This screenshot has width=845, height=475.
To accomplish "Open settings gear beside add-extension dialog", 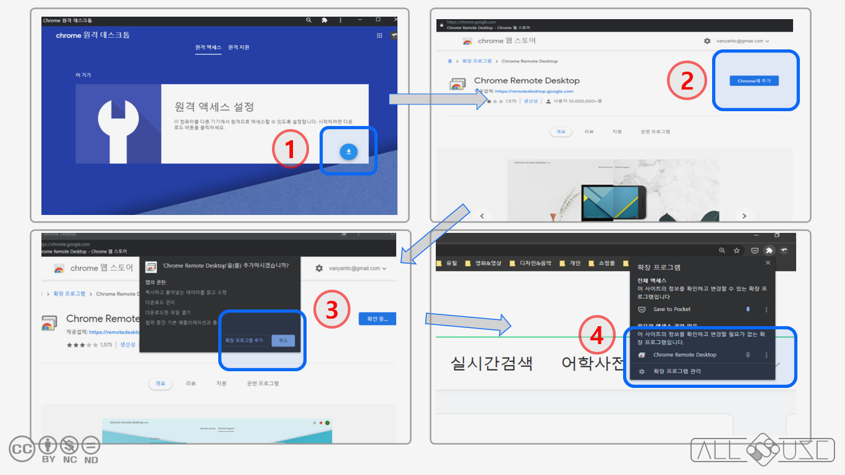I will 319,268.
